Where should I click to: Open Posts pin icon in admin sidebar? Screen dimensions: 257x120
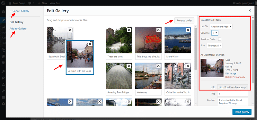pos(3,20)
